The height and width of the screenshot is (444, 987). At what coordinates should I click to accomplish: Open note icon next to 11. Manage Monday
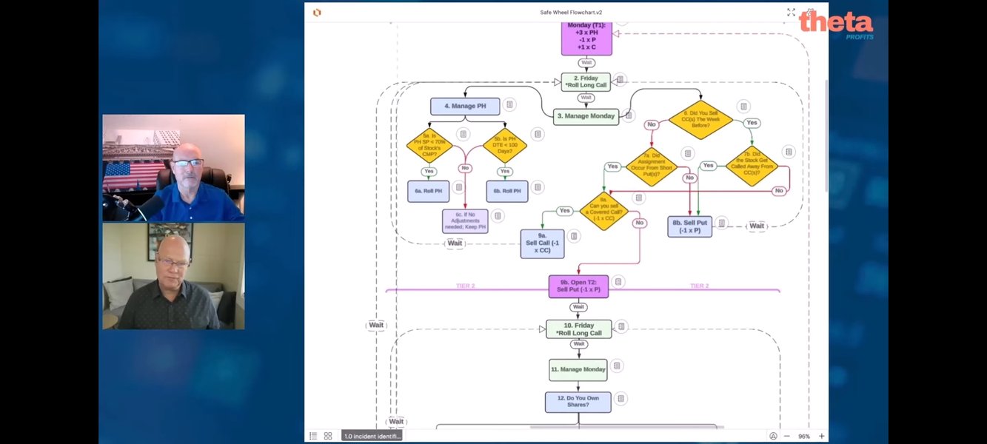point(617,366)
